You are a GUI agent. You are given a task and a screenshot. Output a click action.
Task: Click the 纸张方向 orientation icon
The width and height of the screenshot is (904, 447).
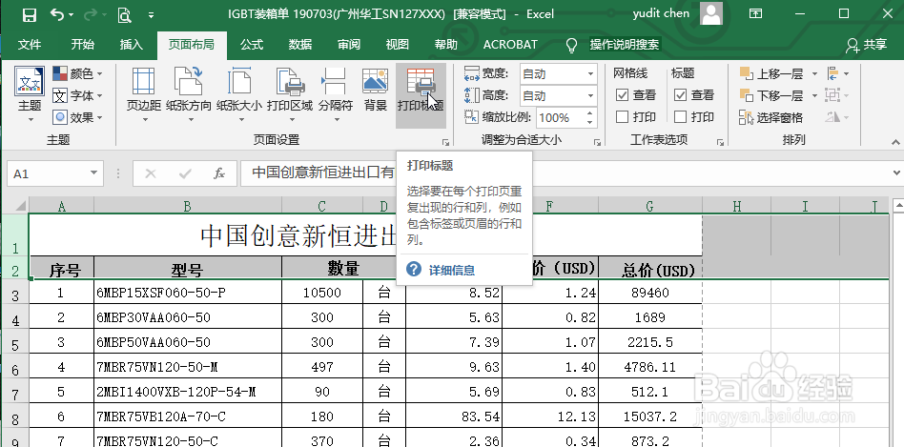(189, 81)
